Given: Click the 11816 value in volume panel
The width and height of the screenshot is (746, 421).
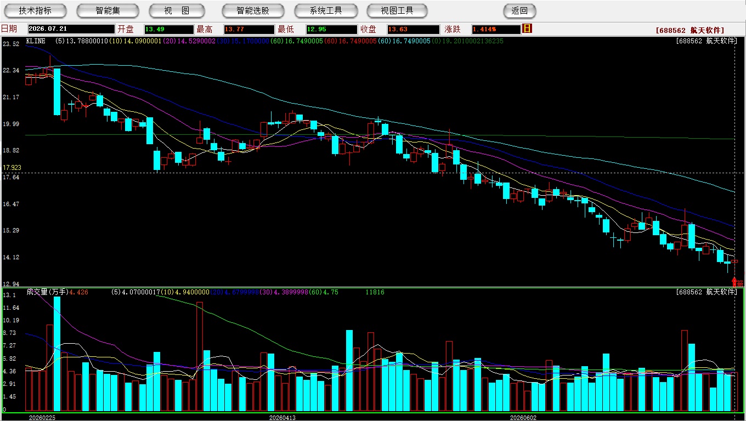Looking at the screenshot, I should (x=375, y=292).
